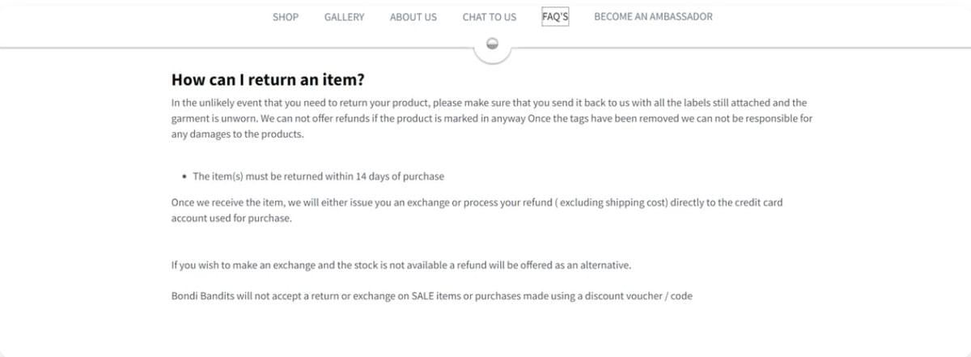The width and height of the screenshot is (971, 357).
Task: Click the highlighted FAQ'S nav item
Action: [x=555, y=17]
